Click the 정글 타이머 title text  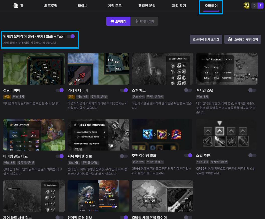[12, 90]
